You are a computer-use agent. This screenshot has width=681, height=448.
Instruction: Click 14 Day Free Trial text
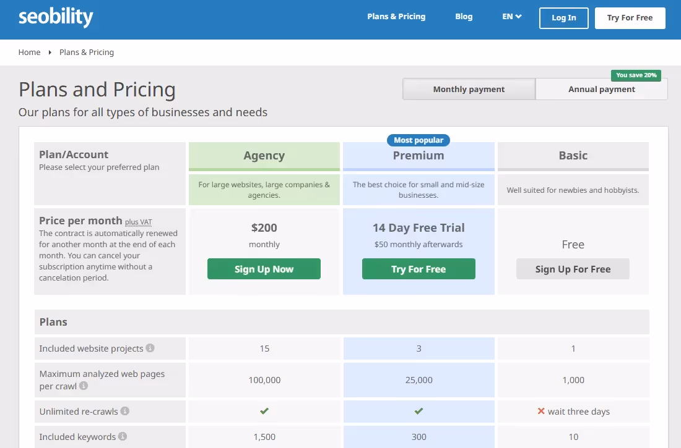[x=419, y=227]
